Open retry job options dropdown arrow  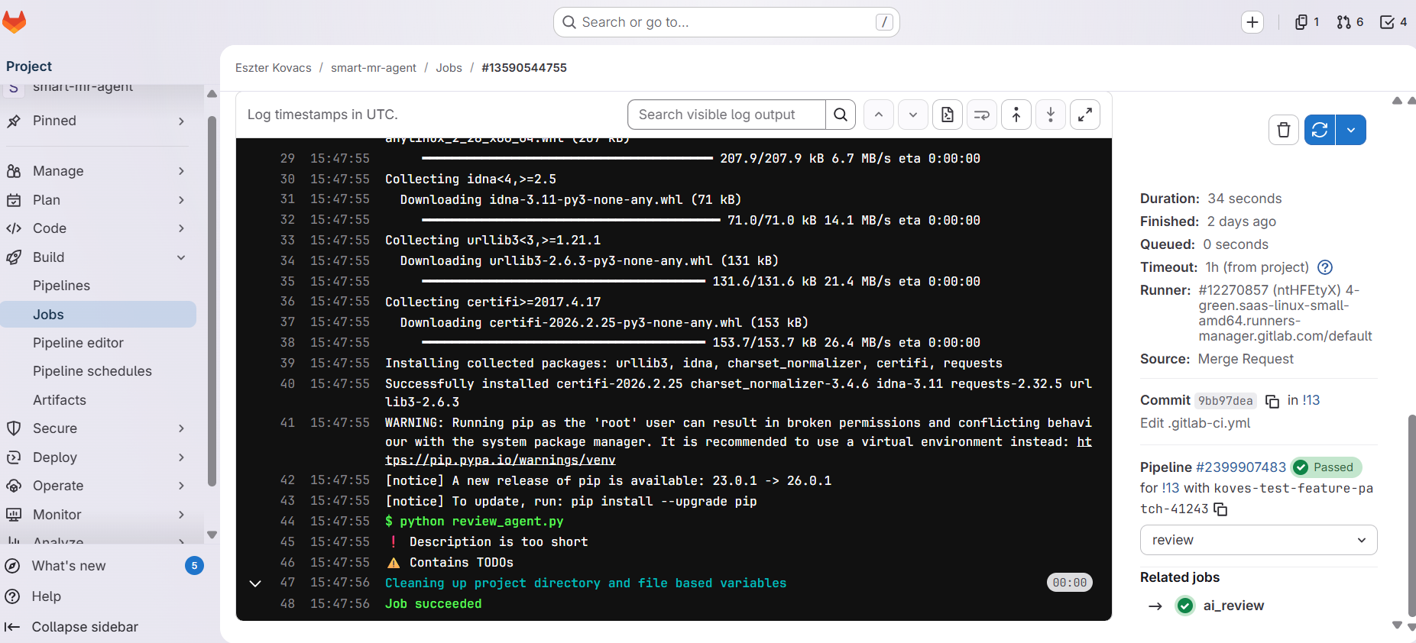1351,130
